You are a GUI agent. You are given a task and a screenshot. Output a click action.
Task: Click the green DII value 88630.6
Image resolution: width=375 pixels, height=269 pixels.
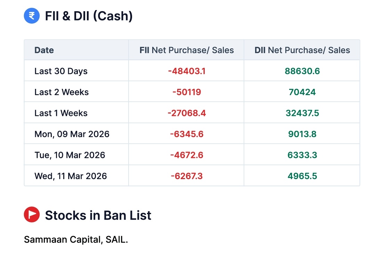pos(302,71)
